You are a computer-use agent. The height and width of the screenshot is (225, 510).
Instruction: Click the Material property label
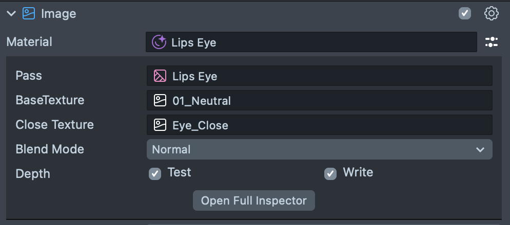click(29, 42)
